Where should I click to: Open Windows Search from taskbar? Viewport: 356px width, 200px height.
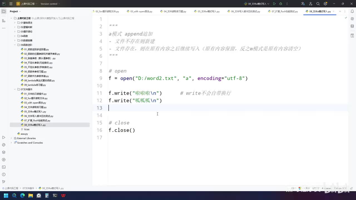pos(14,196)
